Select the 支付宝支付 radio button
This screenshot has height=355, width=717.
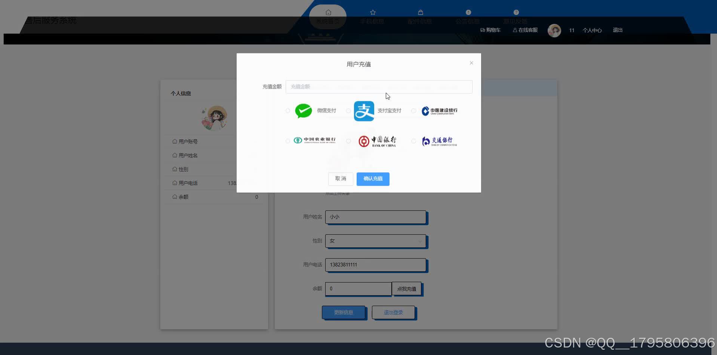(x=348, y=111)
